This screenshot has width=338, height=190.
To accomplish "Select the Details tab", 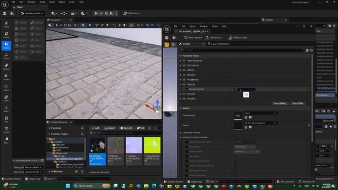I will pyautogui.click(x=186, y=44).
